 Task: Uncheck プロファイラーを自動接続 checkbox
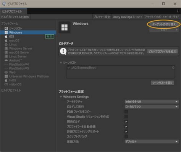pyautogui.click(x=126, y=126)
